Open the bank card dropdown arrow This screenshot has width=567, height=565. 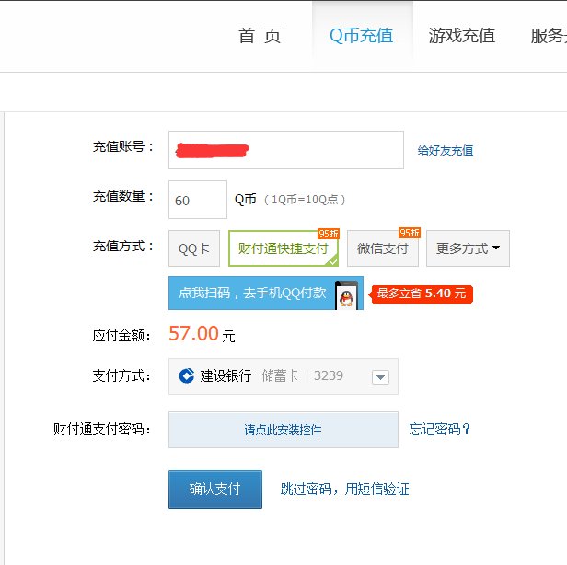click(x=380, y=377)
